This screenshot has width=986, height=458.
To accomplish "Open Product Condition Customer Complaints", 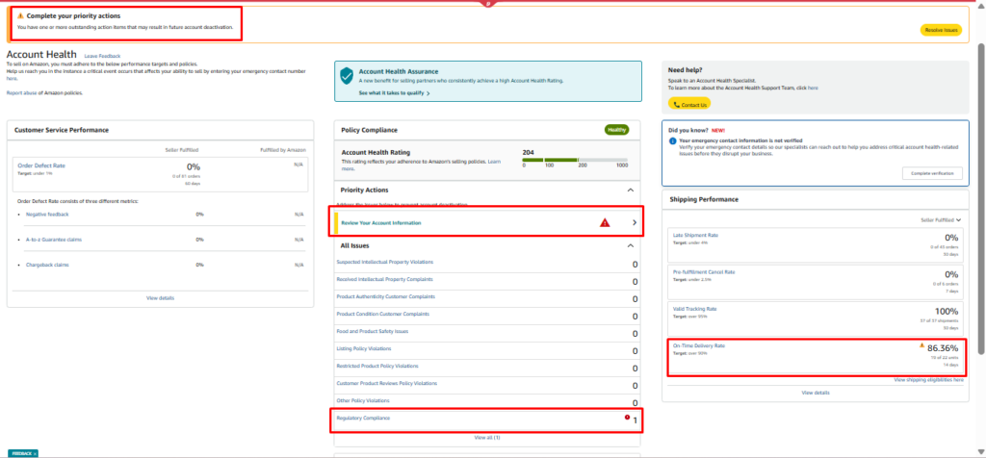I will click(383, 314).
